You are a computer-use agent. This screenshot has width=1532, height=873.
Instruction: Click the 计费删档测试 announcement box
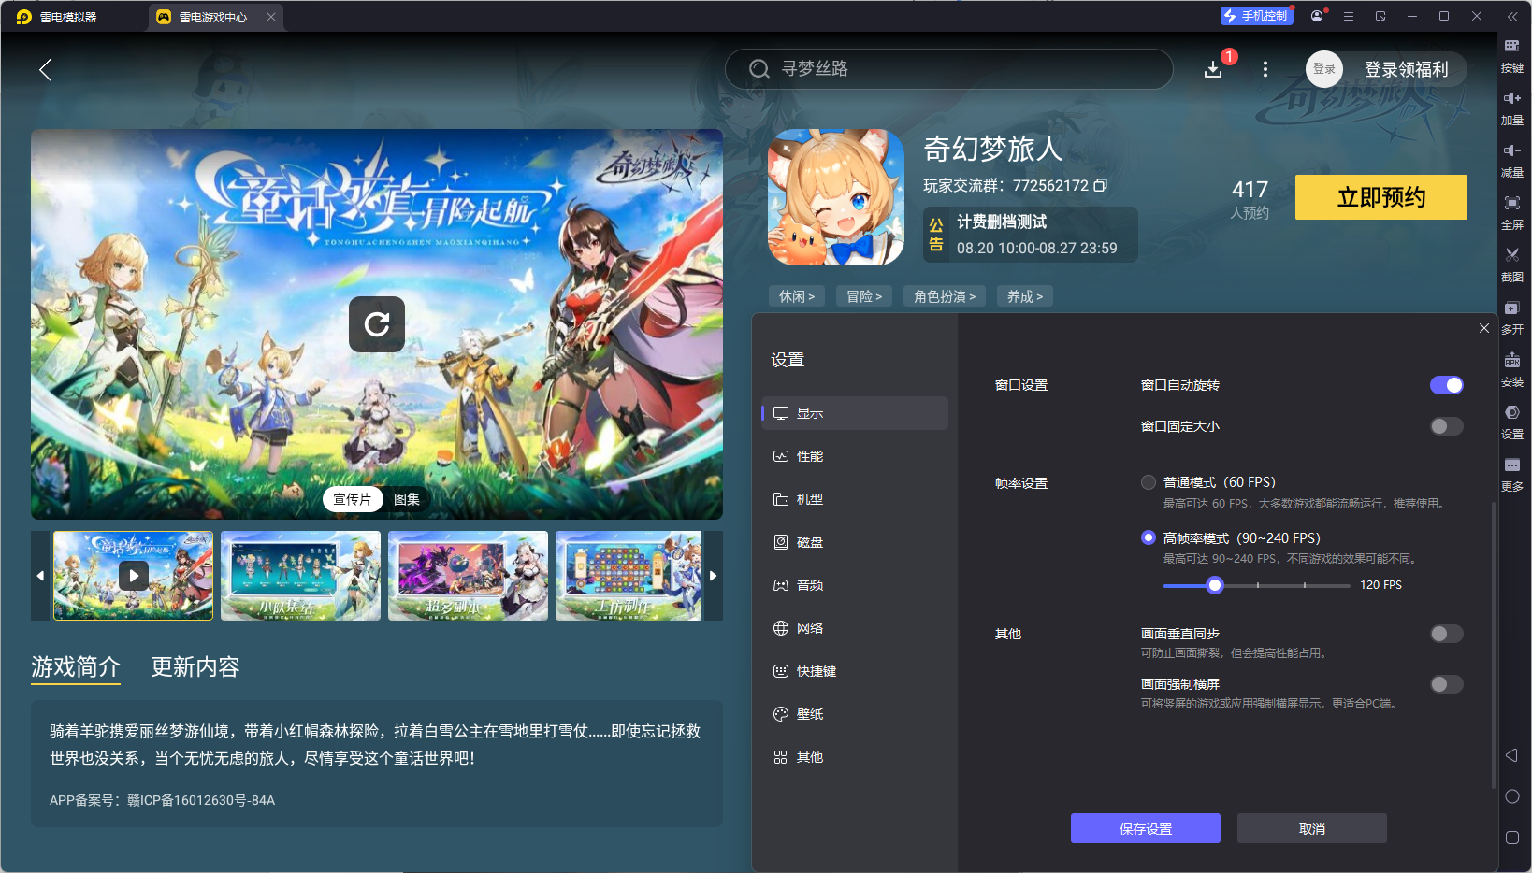1031,235
